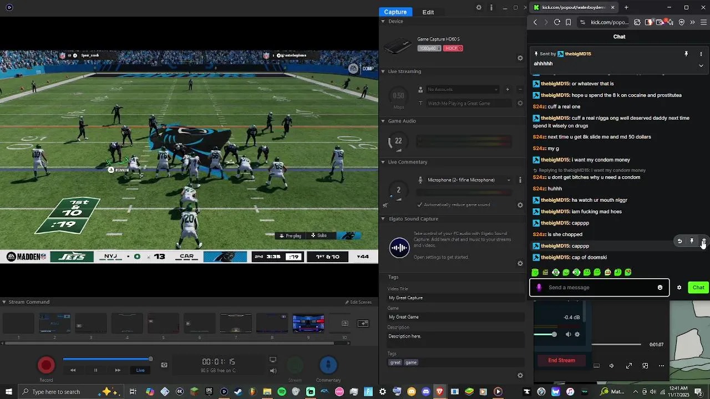Switch to the Capture tab
The width and height of the screenshot is (710, 399).
pyautogui.click(x=395, y=12)
